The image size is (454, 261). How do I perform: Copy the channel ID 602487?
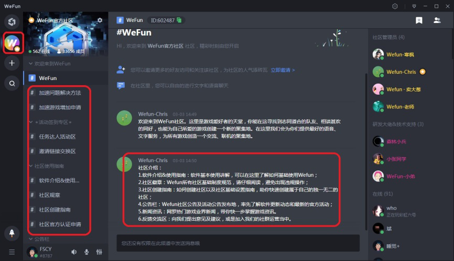(179, 20)
